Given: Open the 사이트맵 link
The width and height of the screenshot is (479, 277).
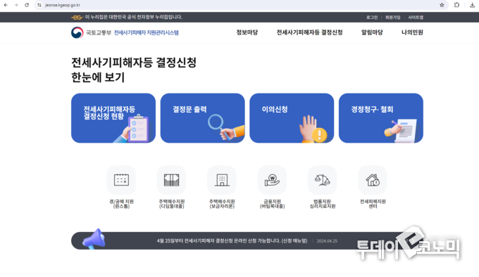Looking at the screenshot, I should click(416, 18).
